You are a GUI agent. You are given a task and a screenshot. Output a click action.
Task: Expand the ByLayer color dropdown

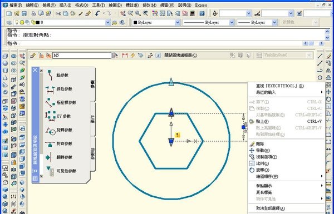tap(178, 22)
